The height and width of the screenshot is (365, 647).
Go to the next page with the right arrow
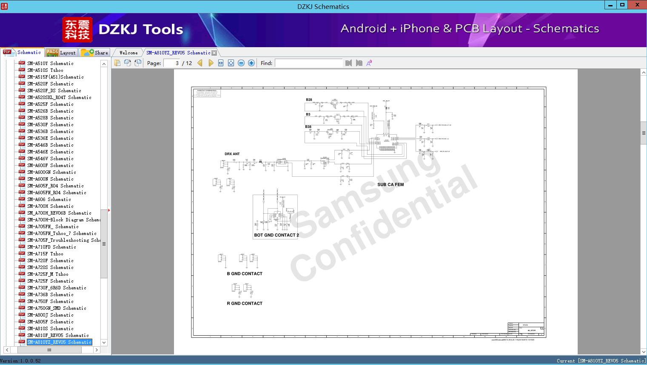click(211, 63)
